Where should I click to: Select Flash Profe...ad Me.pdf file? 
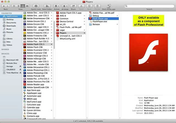tap(70, 27)
